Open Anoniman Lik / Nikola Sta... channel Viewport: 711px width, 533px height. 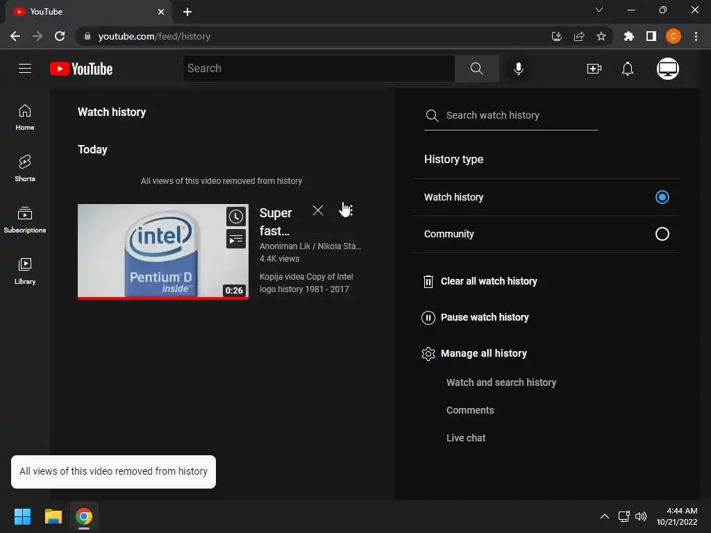click(x=310, y=246)
